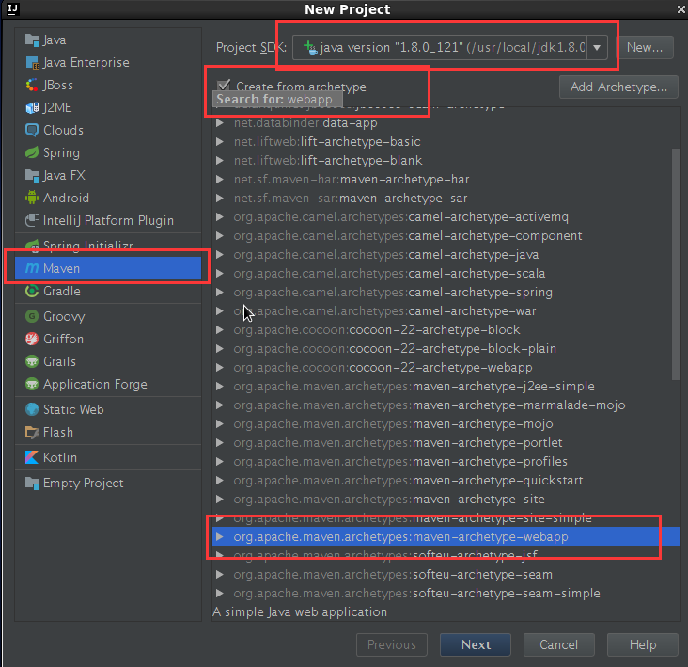Select the Grails icon

[32, 361]
